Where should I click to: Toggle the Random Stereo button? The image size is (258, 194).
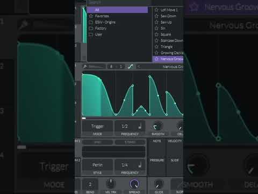[x=130, y=142]
